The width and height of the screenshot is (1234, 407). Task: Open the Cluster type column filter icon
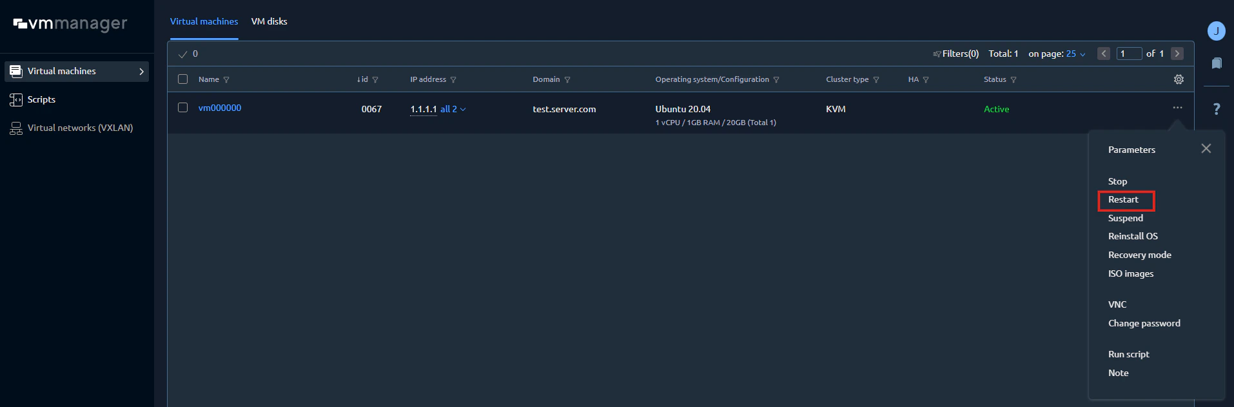coord(876,80)
